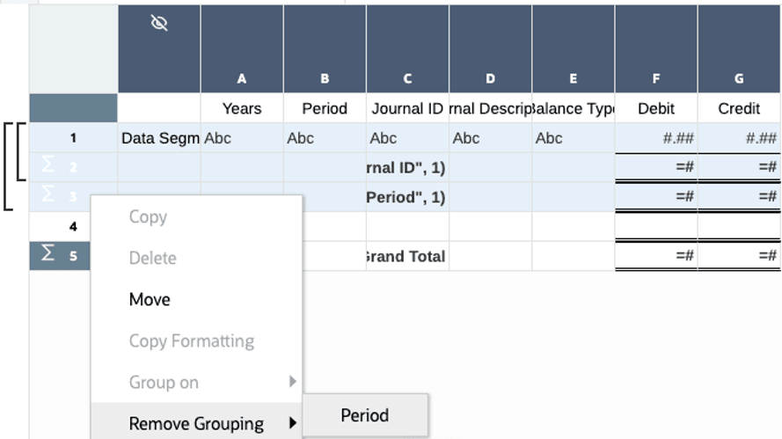Select Copy in the context menu

coord(148,216)
